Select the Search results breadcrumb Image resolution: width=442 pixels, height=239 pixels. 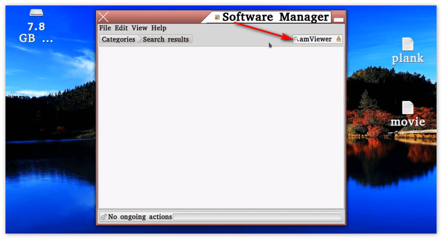pos(166,39)
